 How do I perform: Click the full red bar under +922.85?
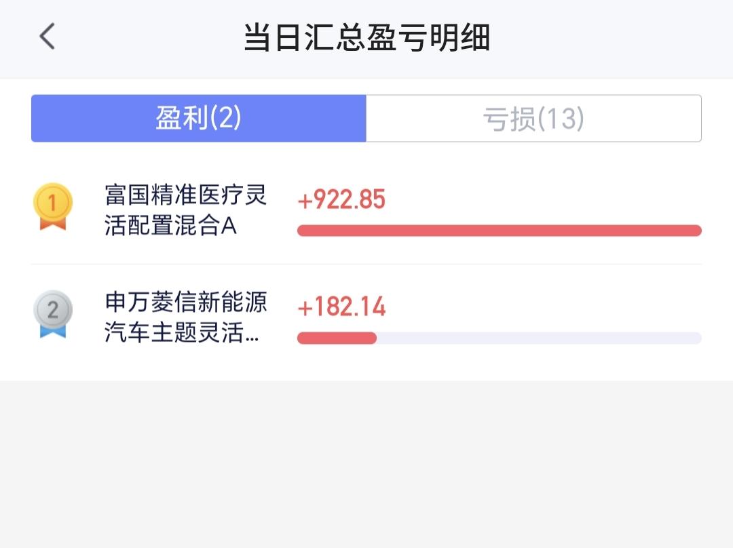tap(499, 231)
